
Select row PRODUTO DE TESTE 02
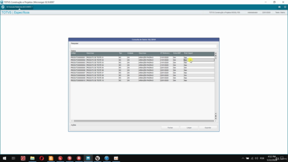tap(143, 60)
